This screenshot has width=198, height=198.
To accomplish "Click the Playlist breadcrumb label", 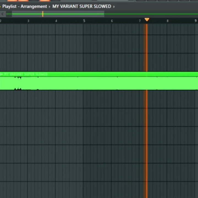I will (x=9, y=6).
